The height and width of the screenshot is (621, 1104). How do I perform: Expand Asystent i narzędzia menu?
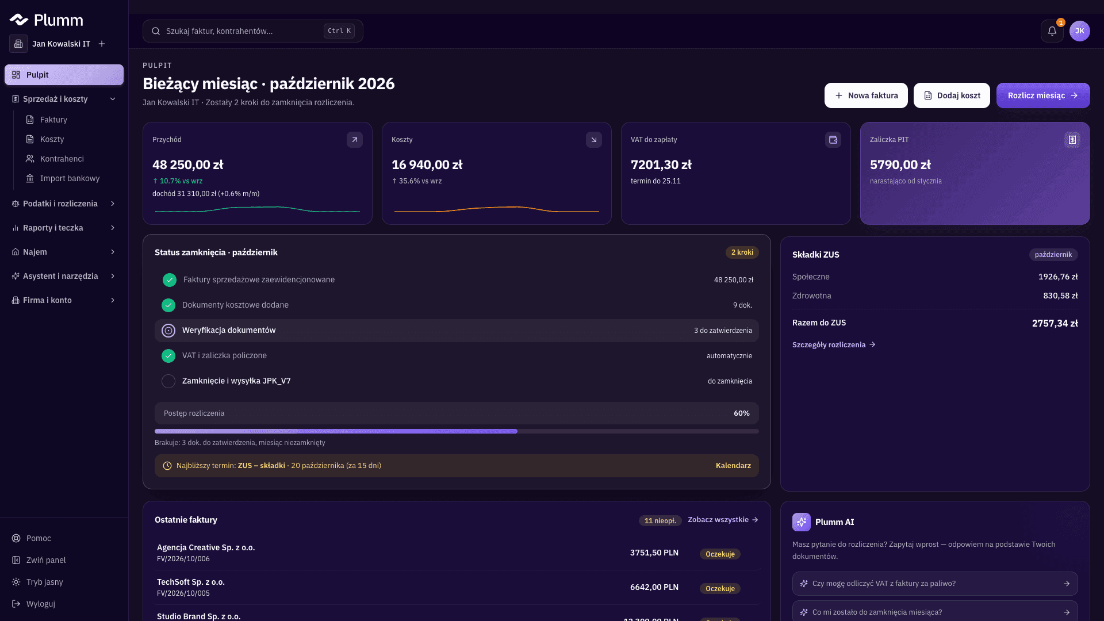click(x=64, y=276)
